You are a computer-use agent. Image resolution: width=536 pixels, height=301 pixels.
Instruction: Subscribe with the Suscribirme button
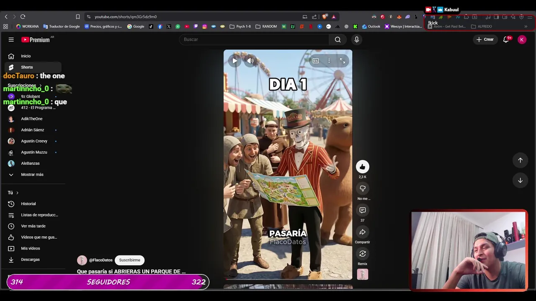click(129, 260)
